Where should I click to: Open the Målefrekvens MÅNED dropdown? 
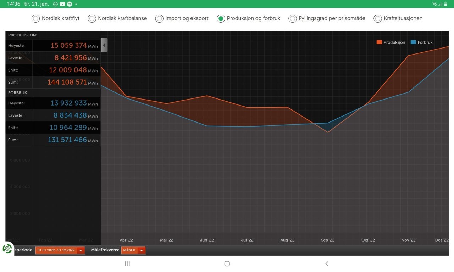coord(133,250)
